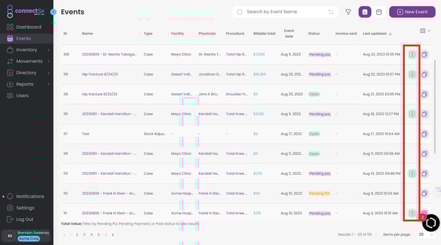Open column chooser icon dropdown

pyautogui.click(x=425, y=31)
